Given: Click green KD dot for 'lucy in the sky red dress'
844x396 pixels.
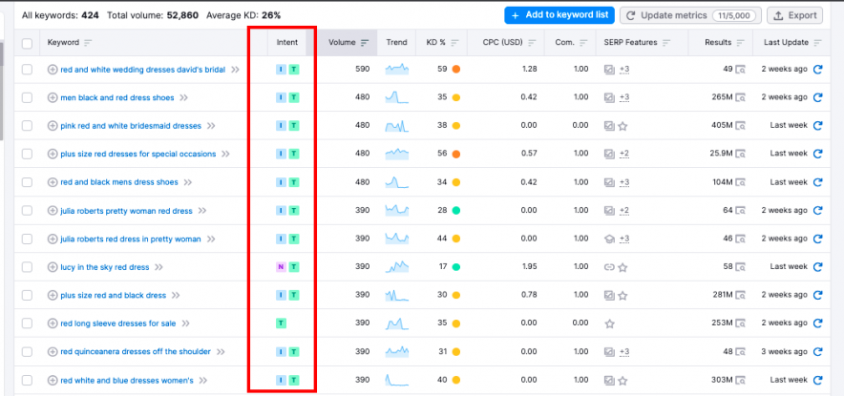Looking at the screenshot, I should tap(456, 267).
